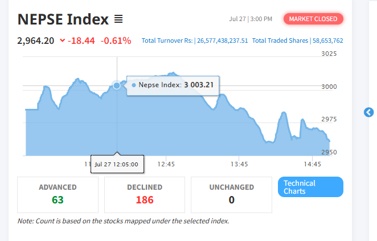Open Technical Charts

point(310,187)
